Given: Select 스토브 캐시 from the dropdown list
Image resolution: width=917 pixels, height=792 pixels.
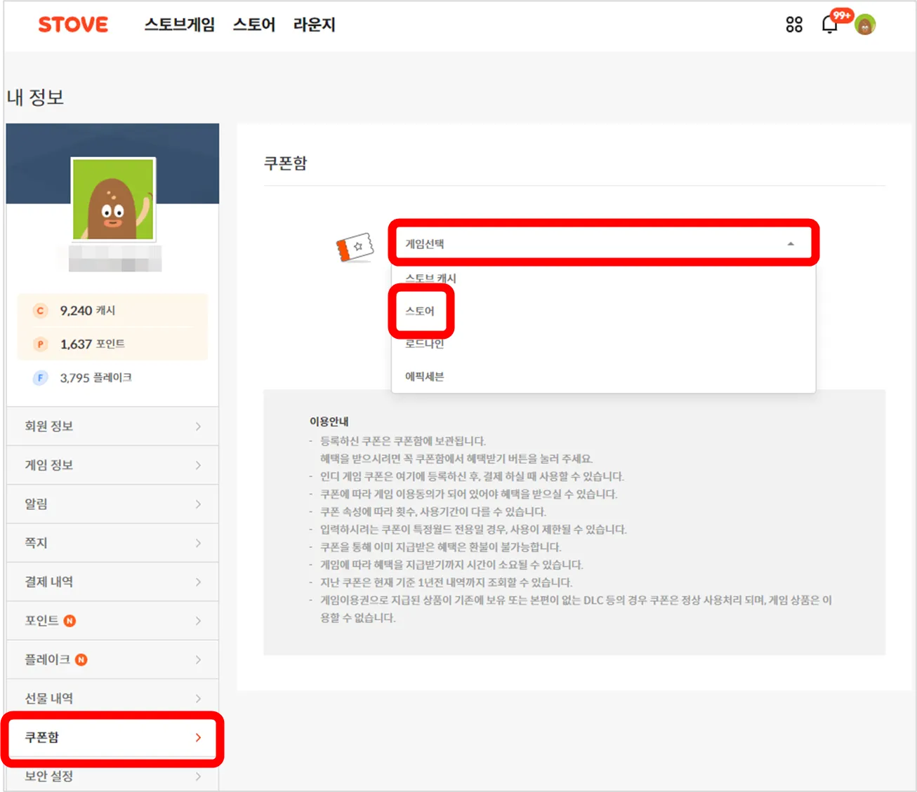Looking at the screenshot, I should (x=603, y=278).
